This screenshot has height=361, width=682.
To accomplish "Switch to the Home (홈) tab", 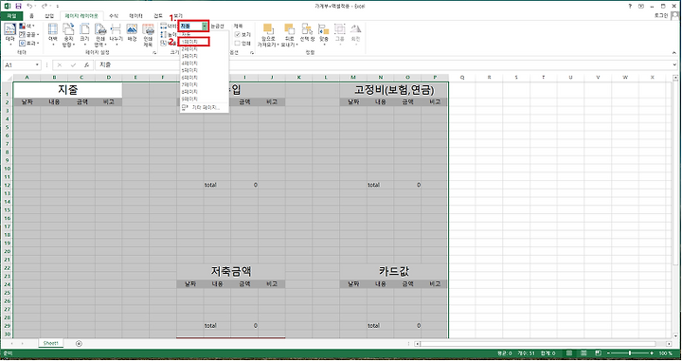I will tap(31, 16).
